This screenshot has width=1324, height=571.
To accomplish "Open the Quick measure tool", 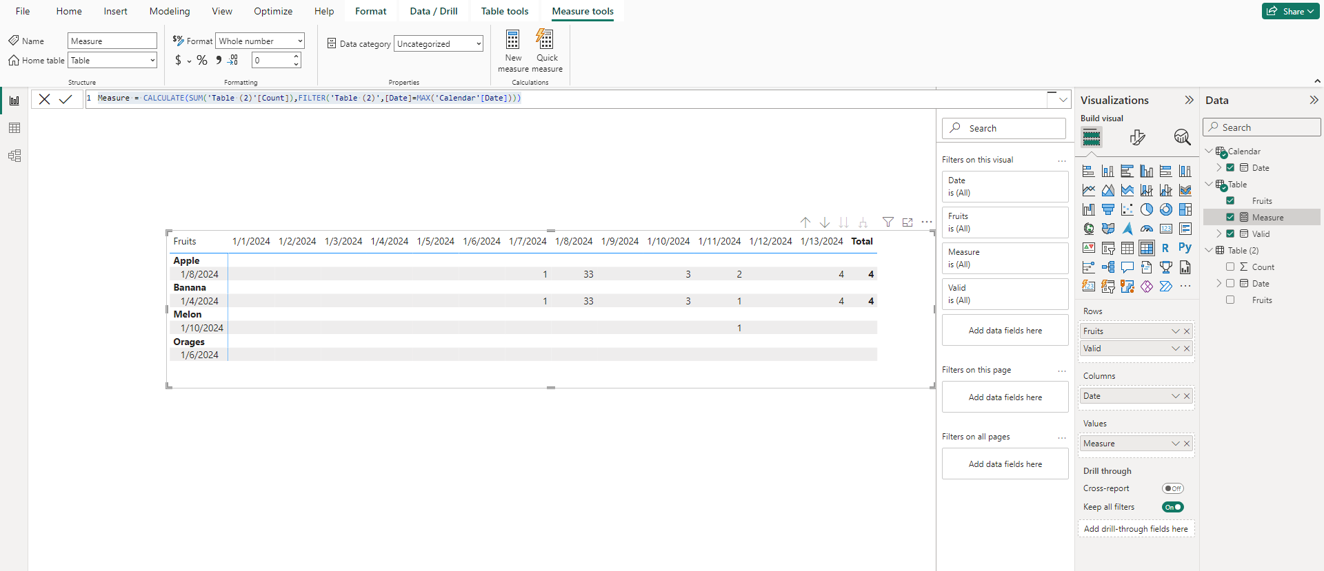I will (x=547, y=51).
